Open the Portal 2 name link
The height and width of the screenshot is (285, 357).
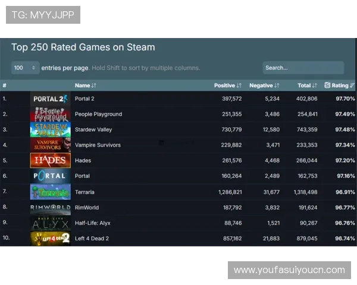coord(84,99)
